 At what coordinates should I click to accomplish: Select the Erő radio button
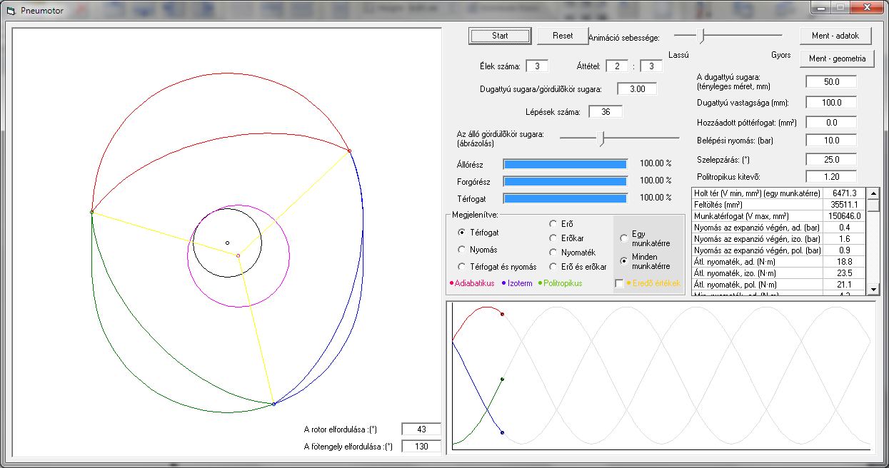(x=553, y=224)
